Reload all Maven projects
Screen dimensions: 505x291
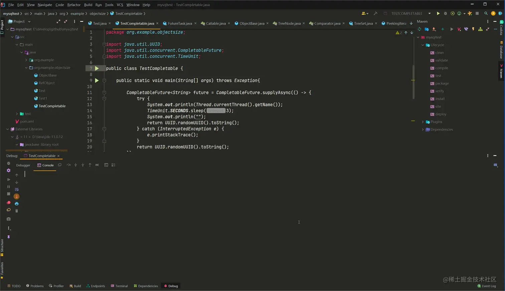(x=419, y=29)
